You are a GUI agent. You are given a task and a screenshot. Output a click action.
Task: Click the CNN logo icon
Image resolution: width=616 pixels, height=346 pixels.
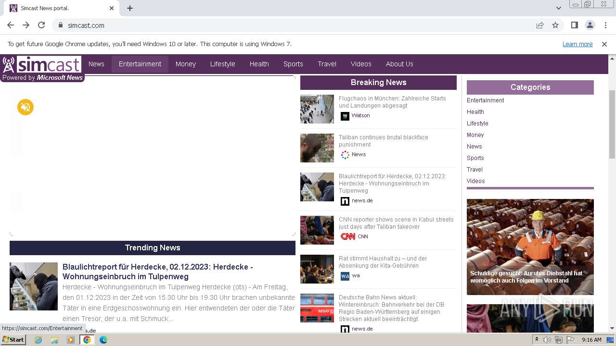pos(348,236)
